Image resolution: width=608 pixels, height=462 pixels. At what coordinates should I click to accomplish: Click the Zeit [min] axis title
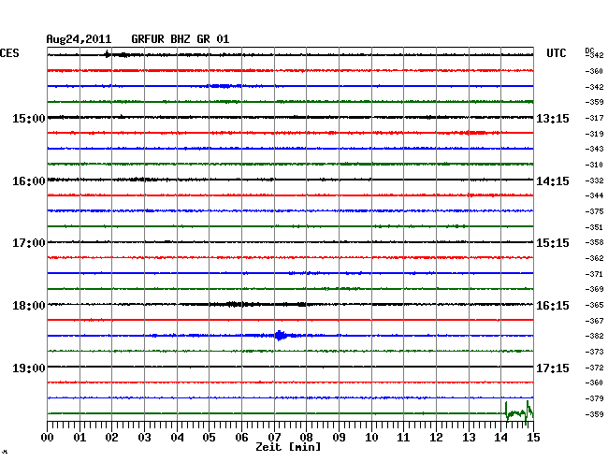[x=288, y=447]
